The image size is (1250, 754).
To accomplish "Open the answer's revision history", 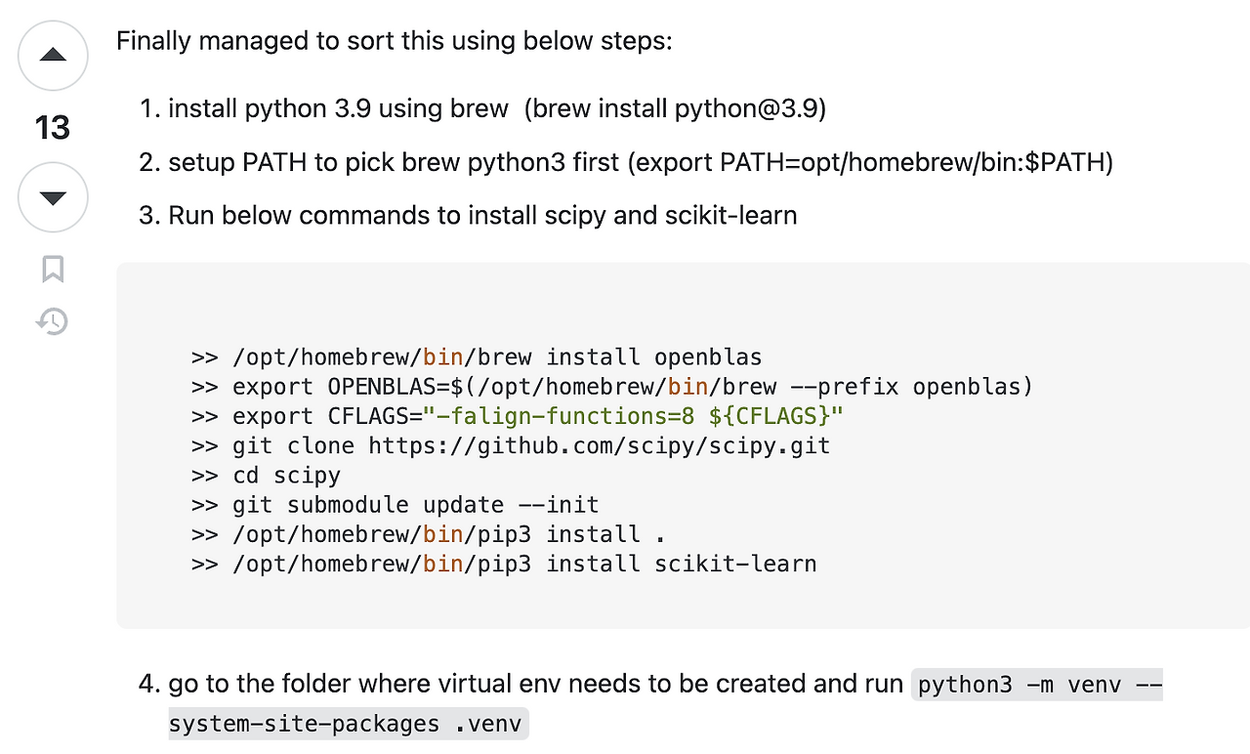I will point(52,321).
